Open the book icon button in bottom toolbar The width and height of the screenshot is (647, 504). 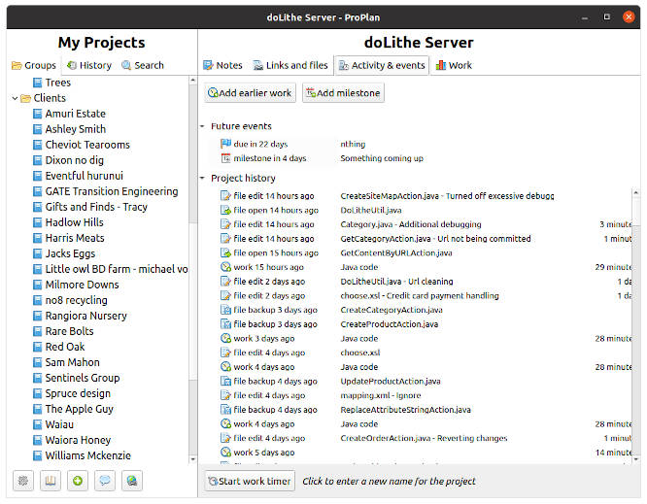[51, 481]
